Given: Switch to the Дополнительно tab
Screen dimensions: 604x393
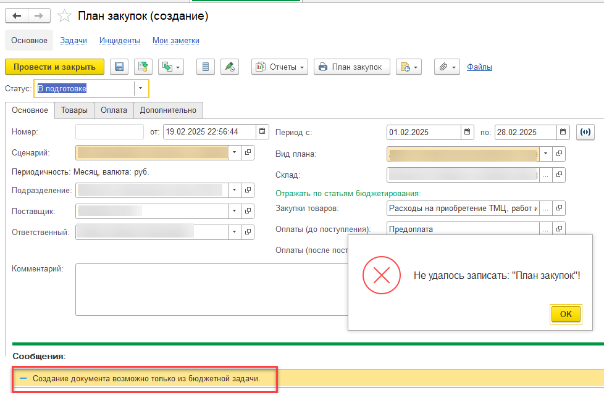Looking at the screenshot, I should coord(168,110).
